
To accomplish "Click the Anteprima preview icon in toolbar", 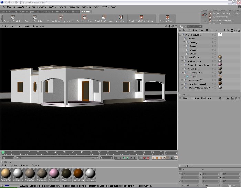I will click(x=121, y=17).
